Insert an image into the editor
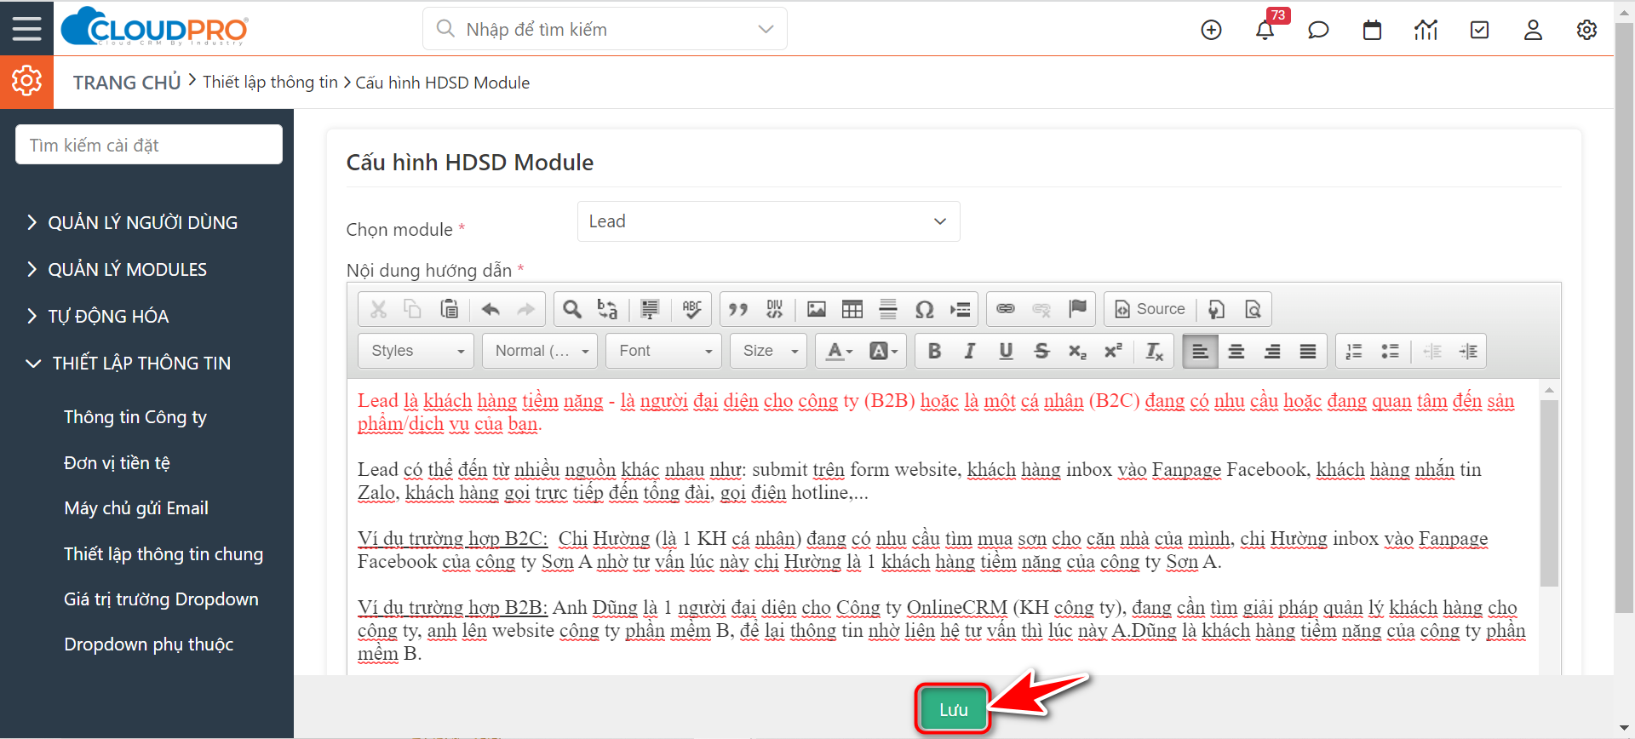This screenshot has width=1635, height=739. (817, 309)
